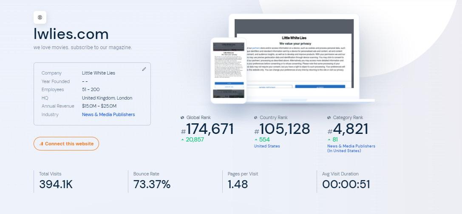This screenshot has width=462, height=214.
Task: Click United Kingdom, London HQ value
Action: [x=107, y=98]
